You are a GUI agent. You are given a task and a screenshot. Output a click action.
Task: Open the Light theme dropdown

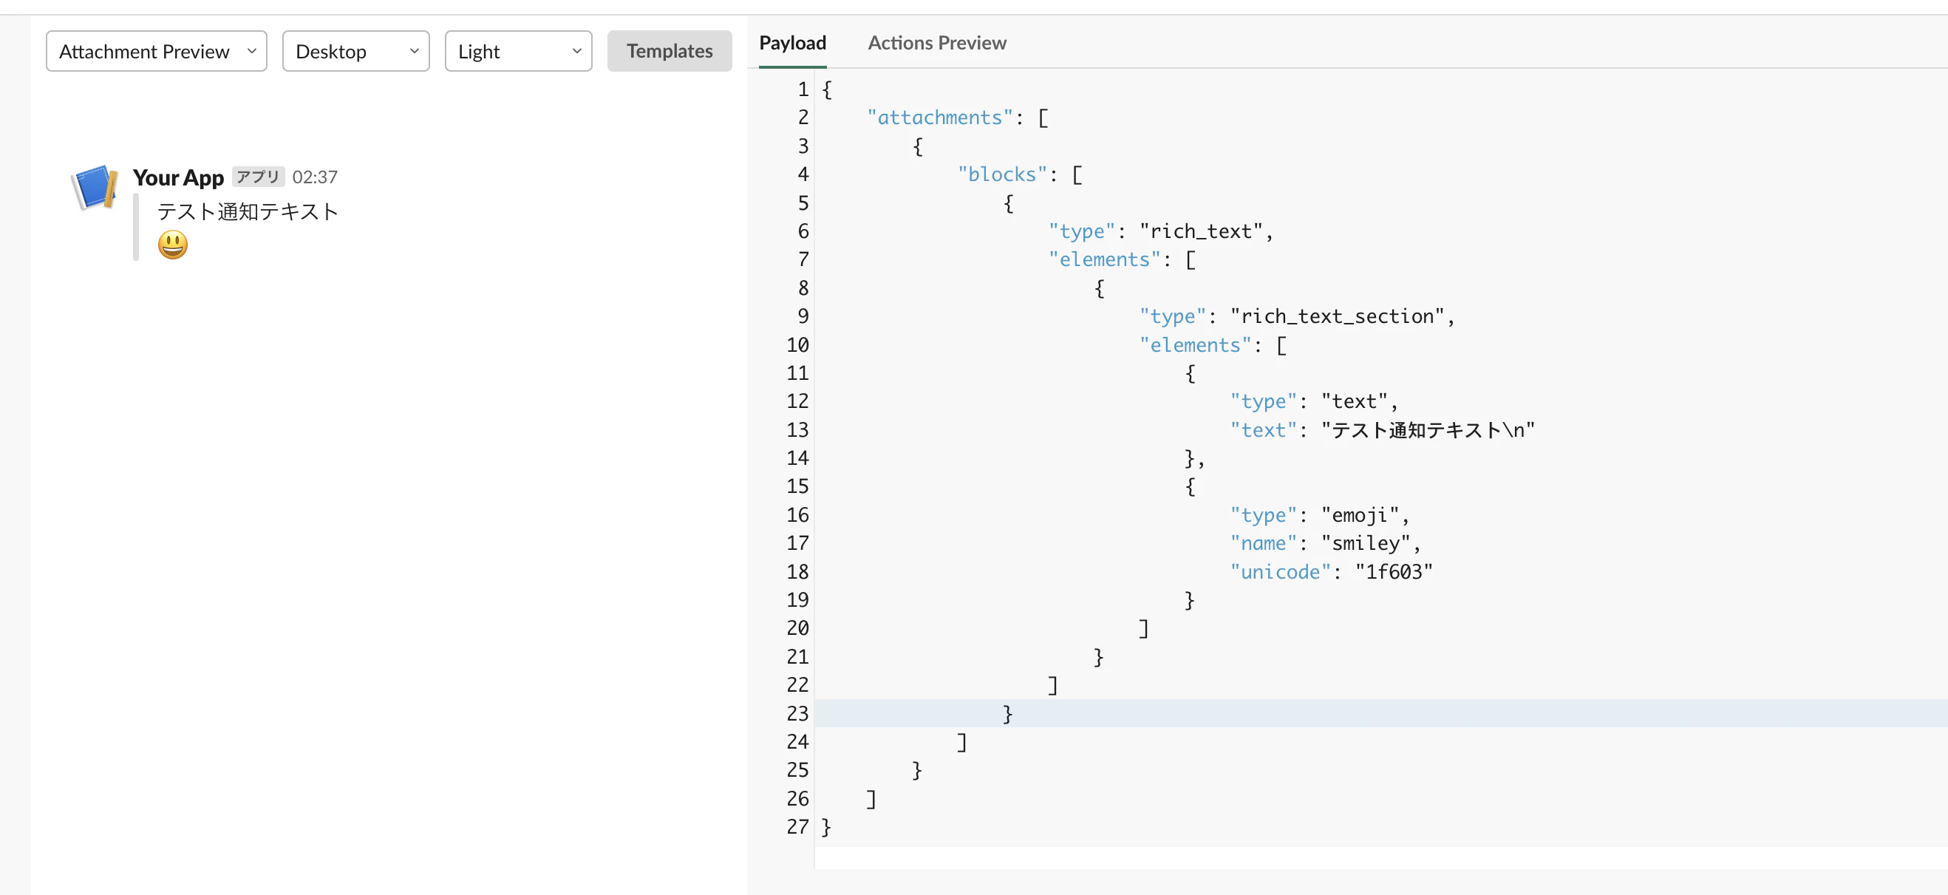[518, 52]
